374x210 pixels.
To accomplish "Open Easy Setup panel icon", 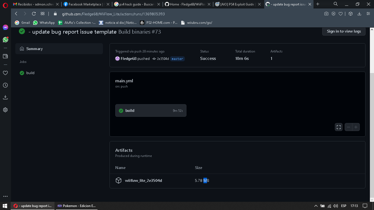I will 368,14.
